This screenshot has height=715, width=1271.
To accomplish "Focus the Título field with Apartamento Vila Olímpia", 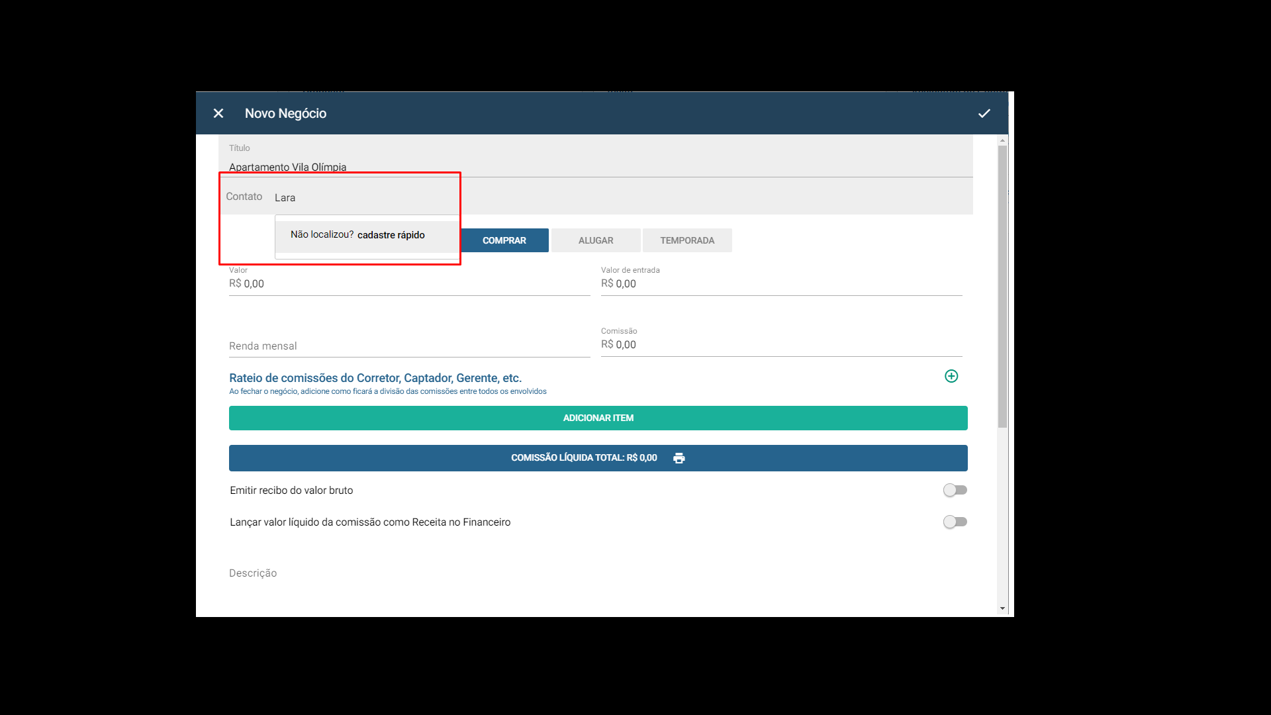I will point(596,159).
